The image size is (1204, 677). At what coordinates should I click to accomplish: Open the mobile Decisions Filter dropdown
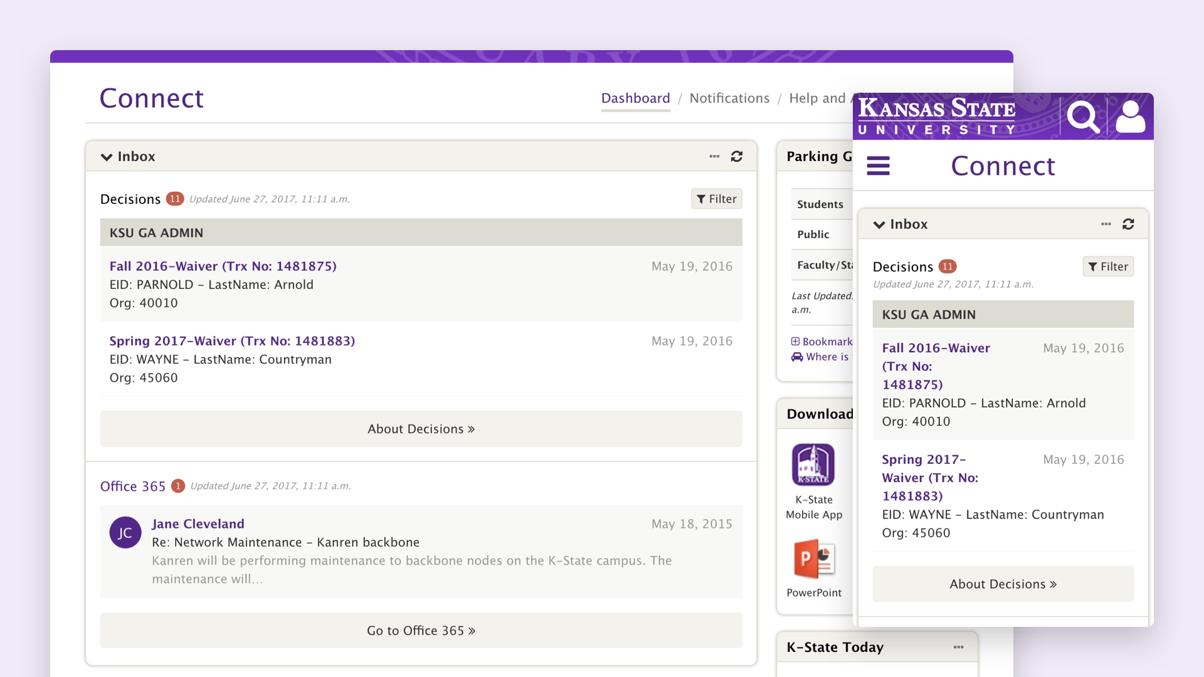pos(1108,266)
